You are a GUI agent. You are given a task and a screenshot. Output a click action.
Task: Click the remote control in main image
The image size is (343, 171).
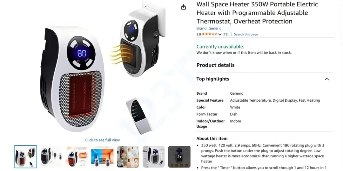pos(139,116)
